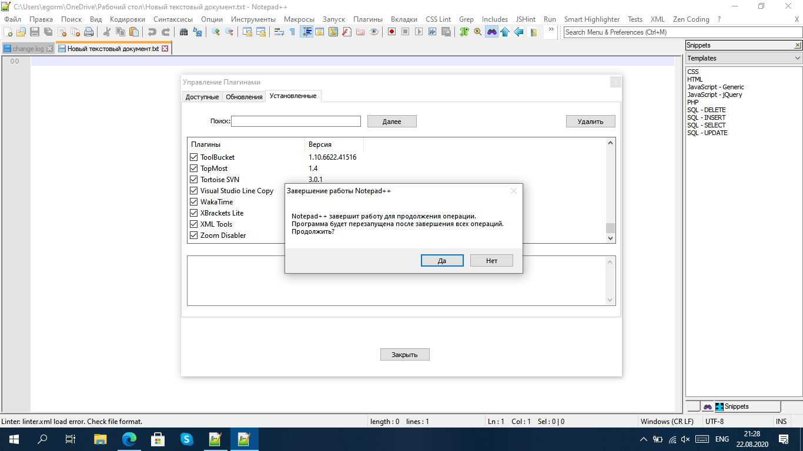Viewport: 803px width, 451px height.
Task: Select the PHP snippet entry
Action: pyautogui.click(x=692, y=102)
